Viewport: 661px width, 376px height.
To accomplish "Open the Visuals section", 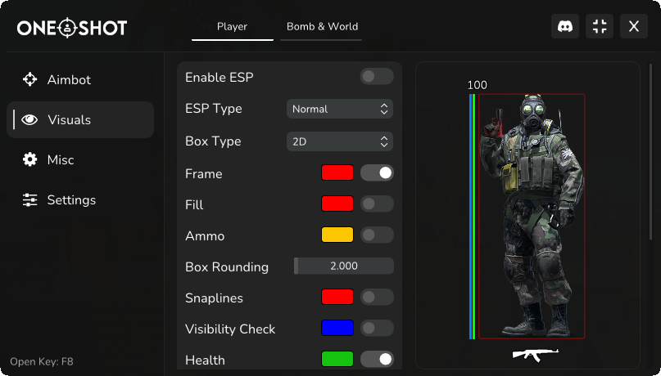I will coord(80,120).
